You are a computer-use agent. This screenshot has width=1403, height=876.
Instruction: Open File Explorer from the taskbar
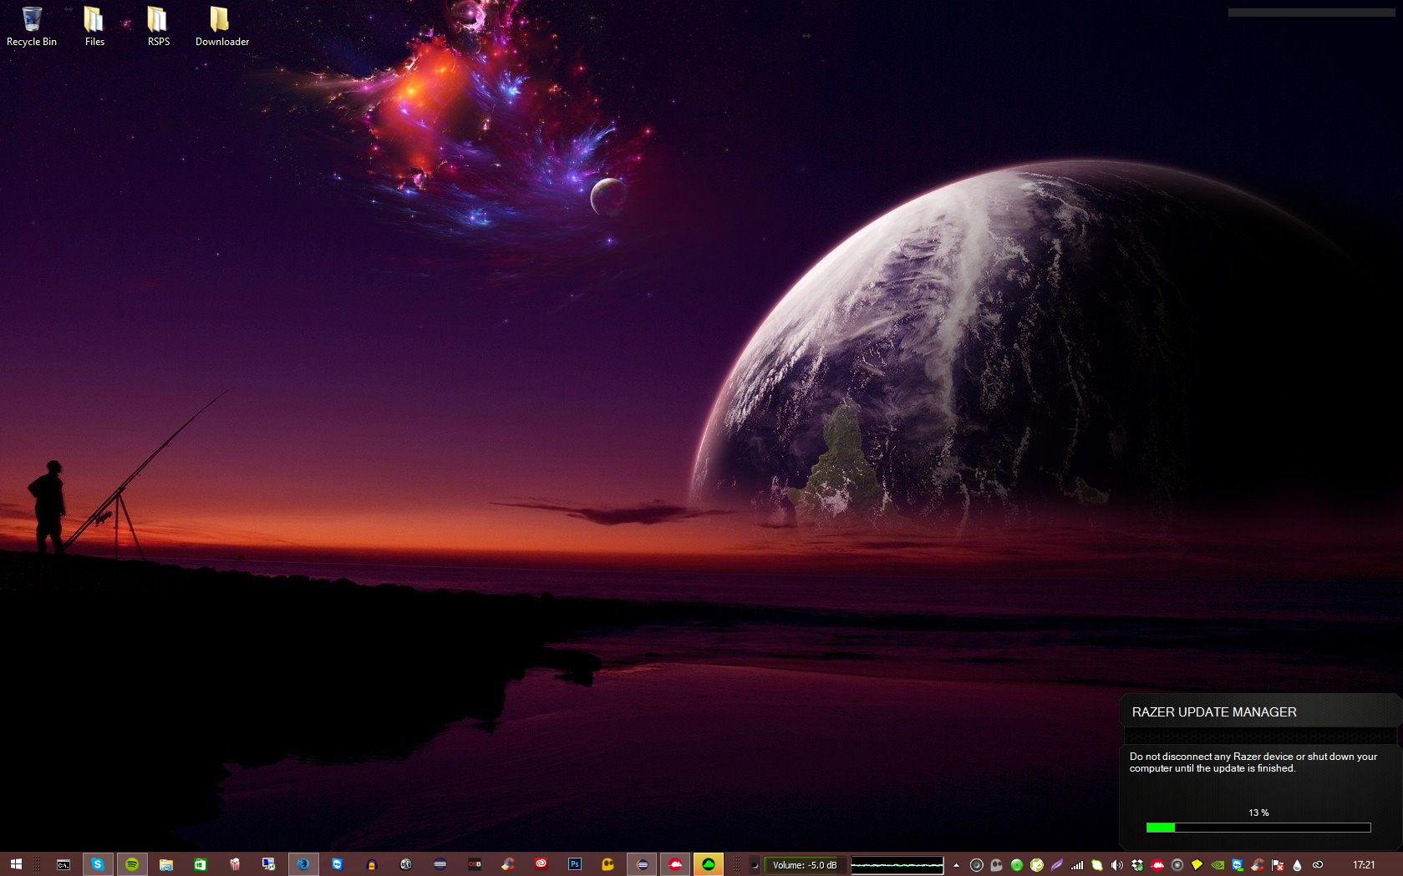(x=166, y=864)
